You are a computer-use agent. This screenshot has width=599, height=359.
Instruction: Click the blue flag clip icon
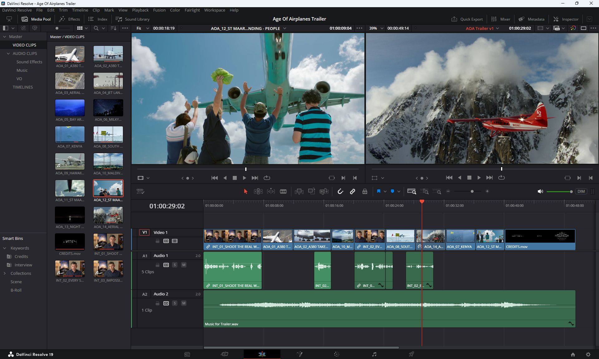coord(378,191)
